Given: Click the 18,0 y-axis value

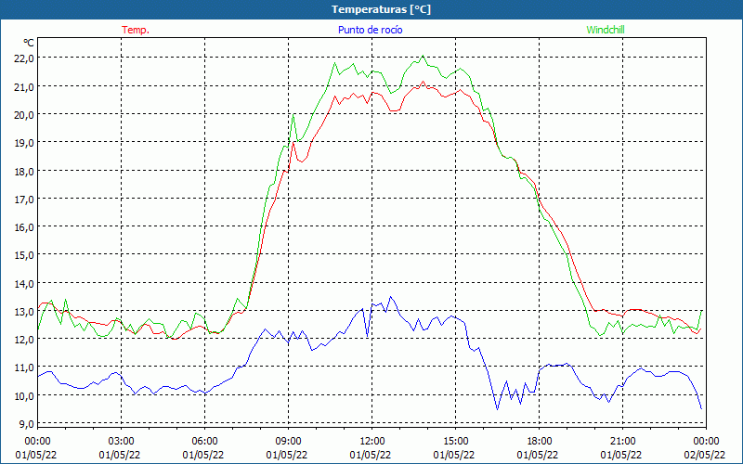Looking at the screenshot, I should [x=25, y=171].
